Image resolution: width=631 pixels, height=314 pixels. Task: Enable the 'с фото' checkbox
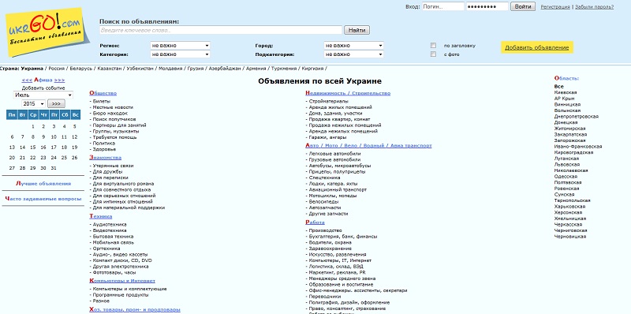(433, 54)
